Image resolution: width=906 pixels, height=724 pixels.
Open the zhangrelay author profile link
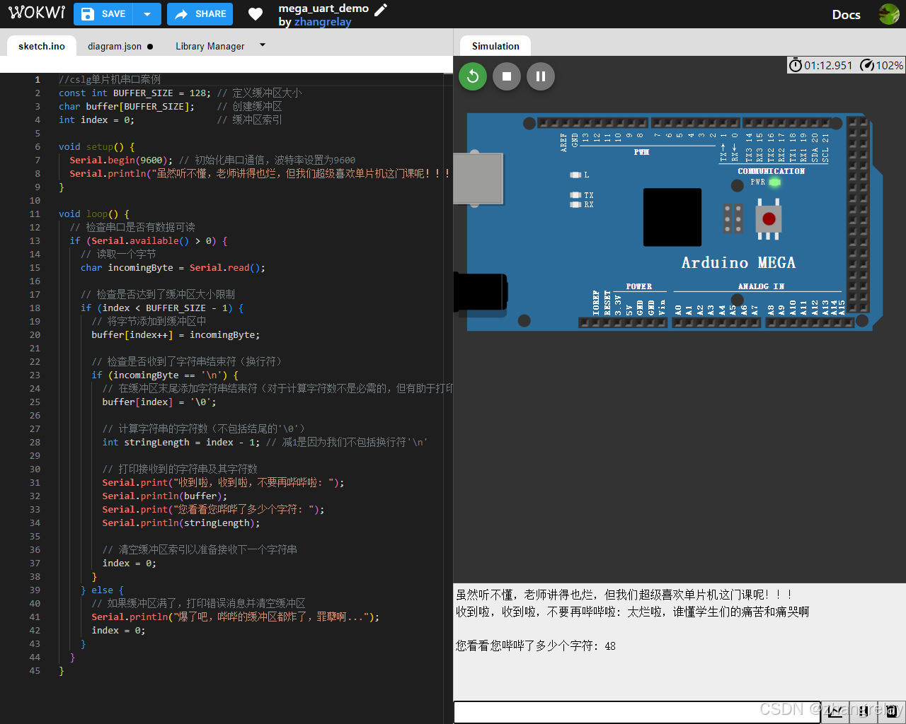[x=323, y=22]
